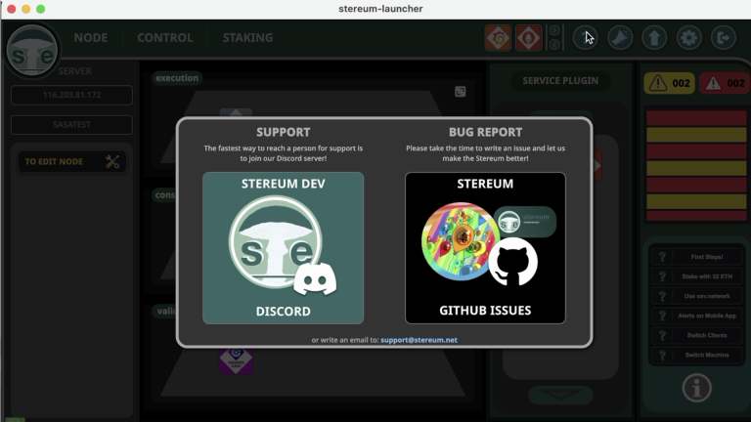The width and height of the screenshot is (751, 422).
Task: Open the Stereum GitHub Issues card
Action: (x=485, y=248)
